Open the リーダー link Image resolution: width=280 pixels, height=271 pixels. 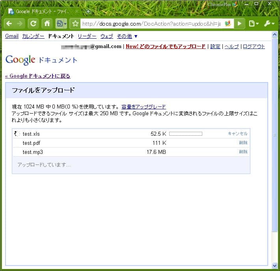click(x=87, y=36)
